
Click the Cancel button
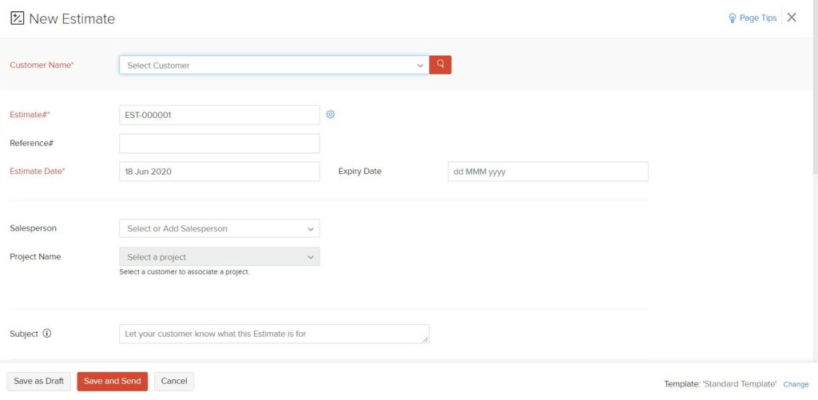click(173, 381)
